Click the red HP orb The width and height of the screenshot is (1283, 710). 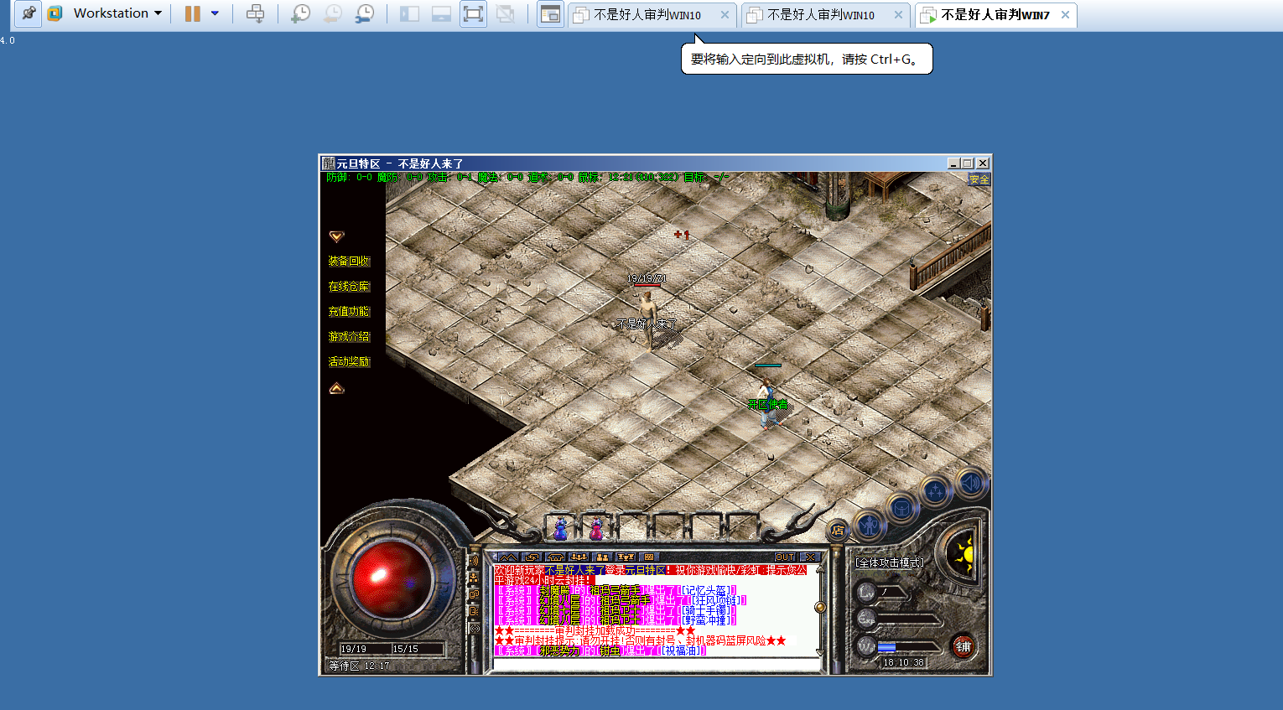point(391,580)
